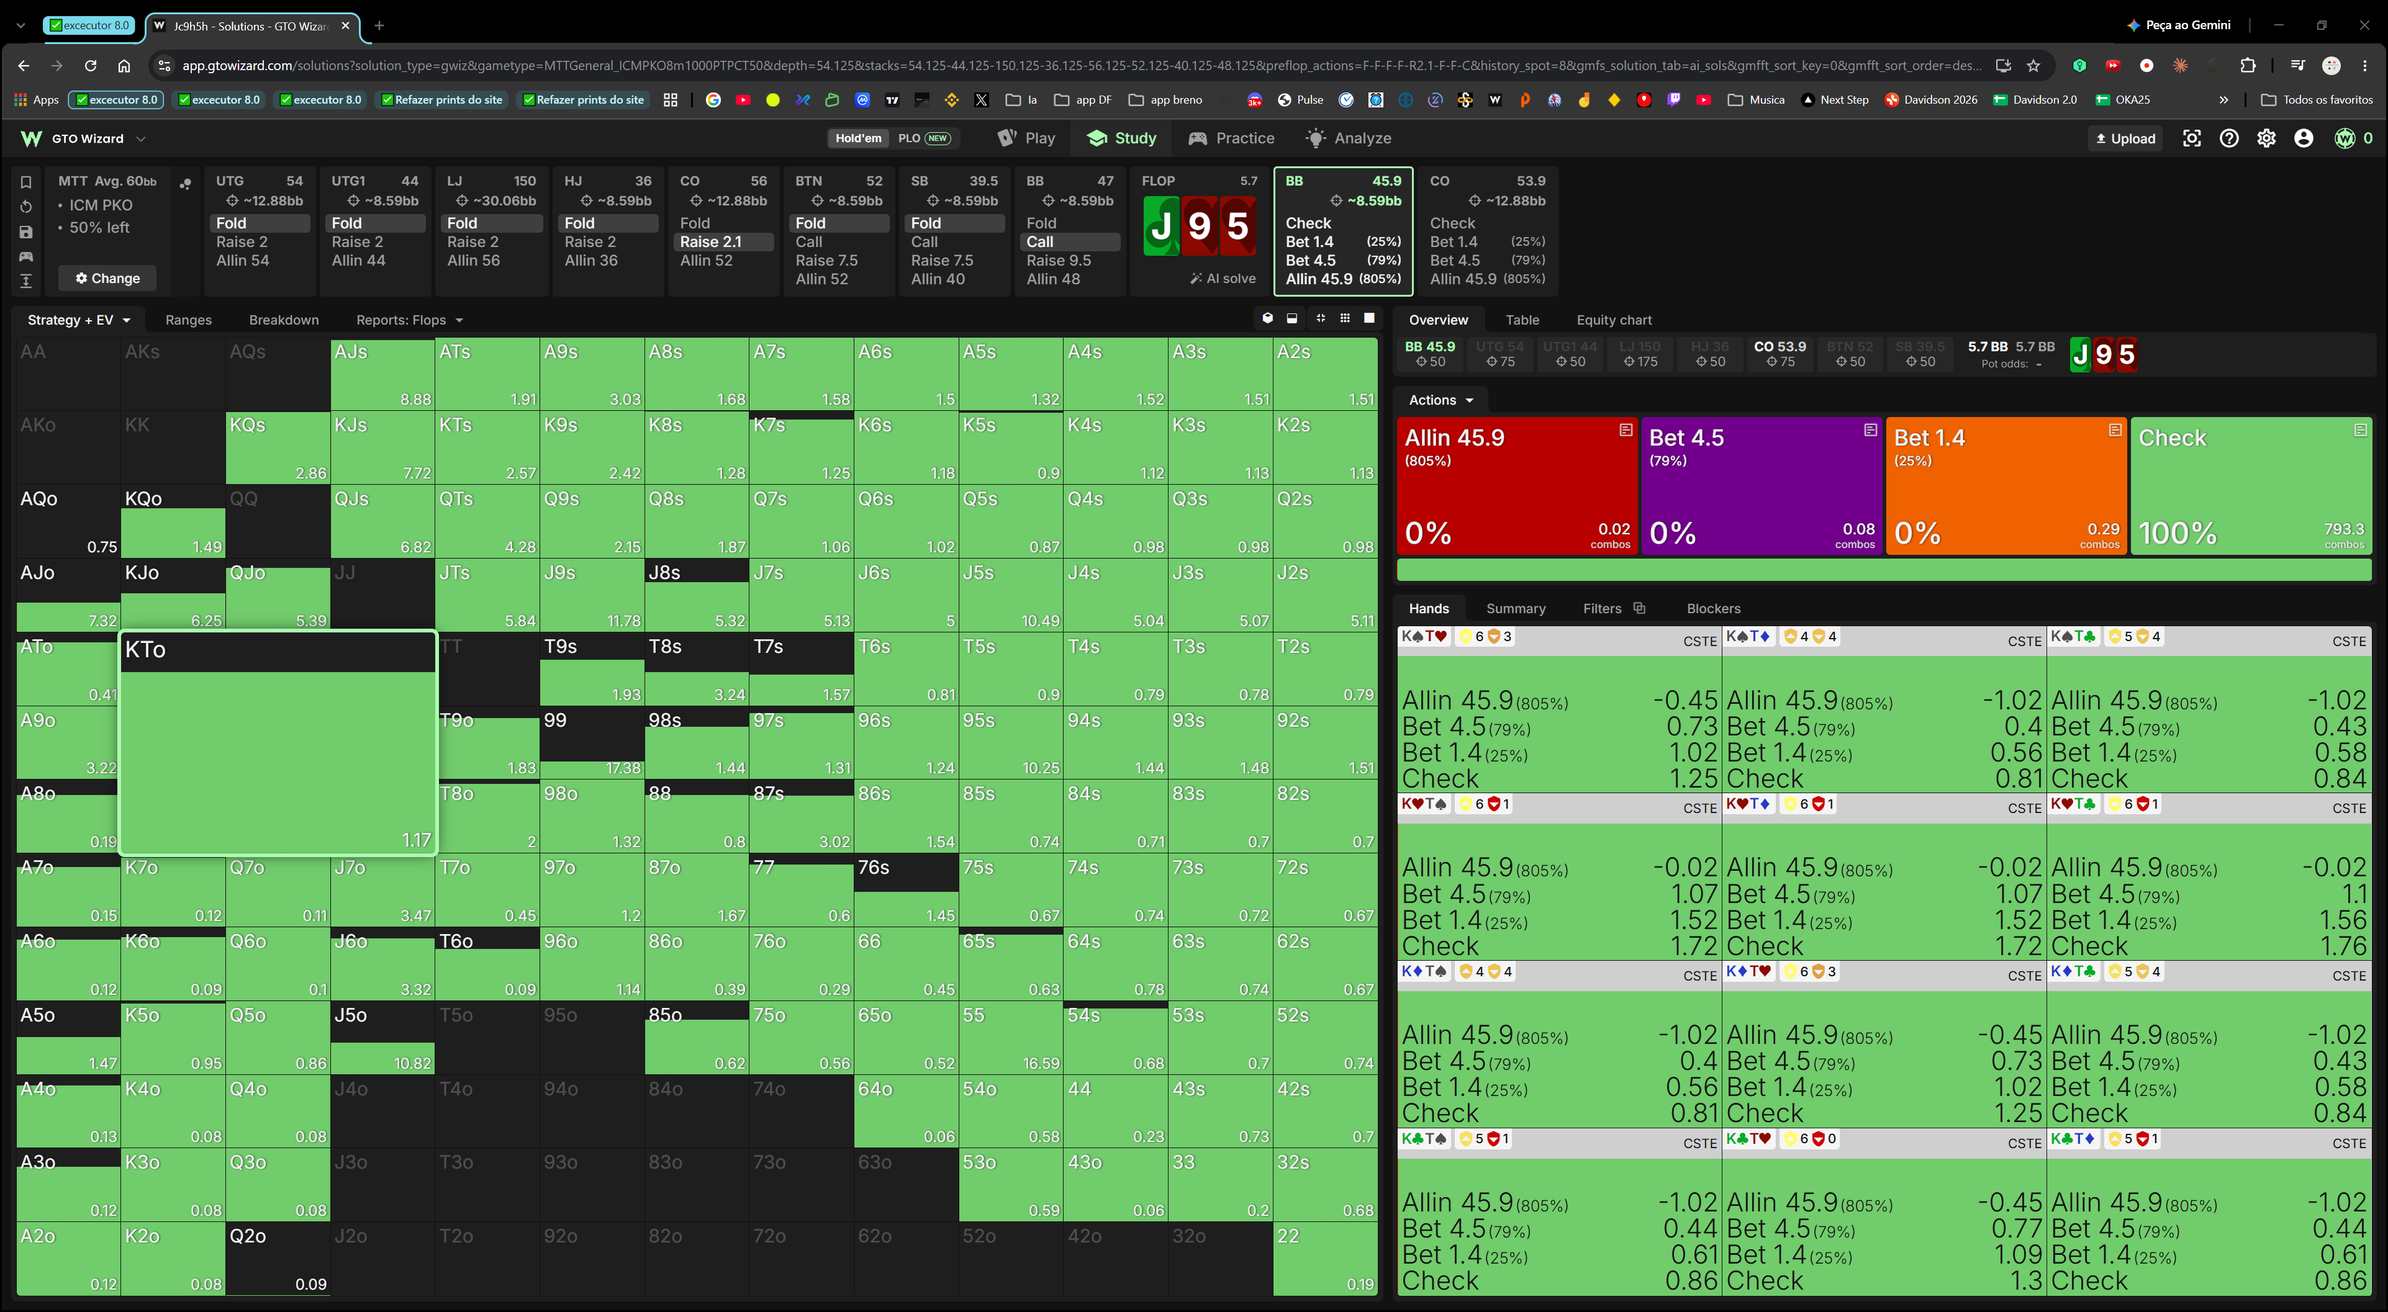The image size is (2388, 1312).
Task: Click the browser address bar URL
Action: [1081, 65]
